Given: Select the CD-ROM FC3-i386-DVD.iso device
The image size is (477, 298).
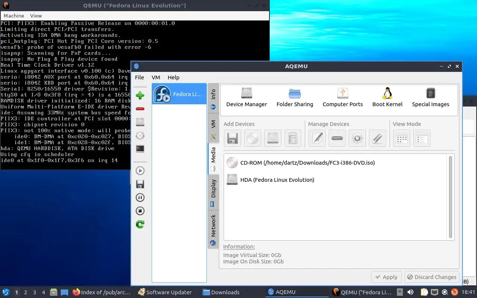Looking at the screenshot, I should coord(300,162).
